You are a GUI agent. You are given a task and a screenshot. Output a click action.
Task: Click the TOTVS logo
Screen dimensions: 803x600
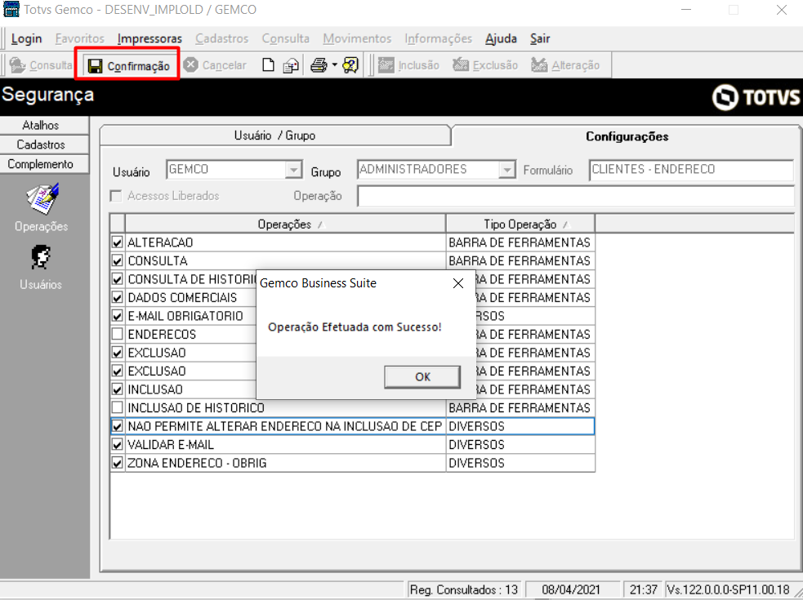756,97
